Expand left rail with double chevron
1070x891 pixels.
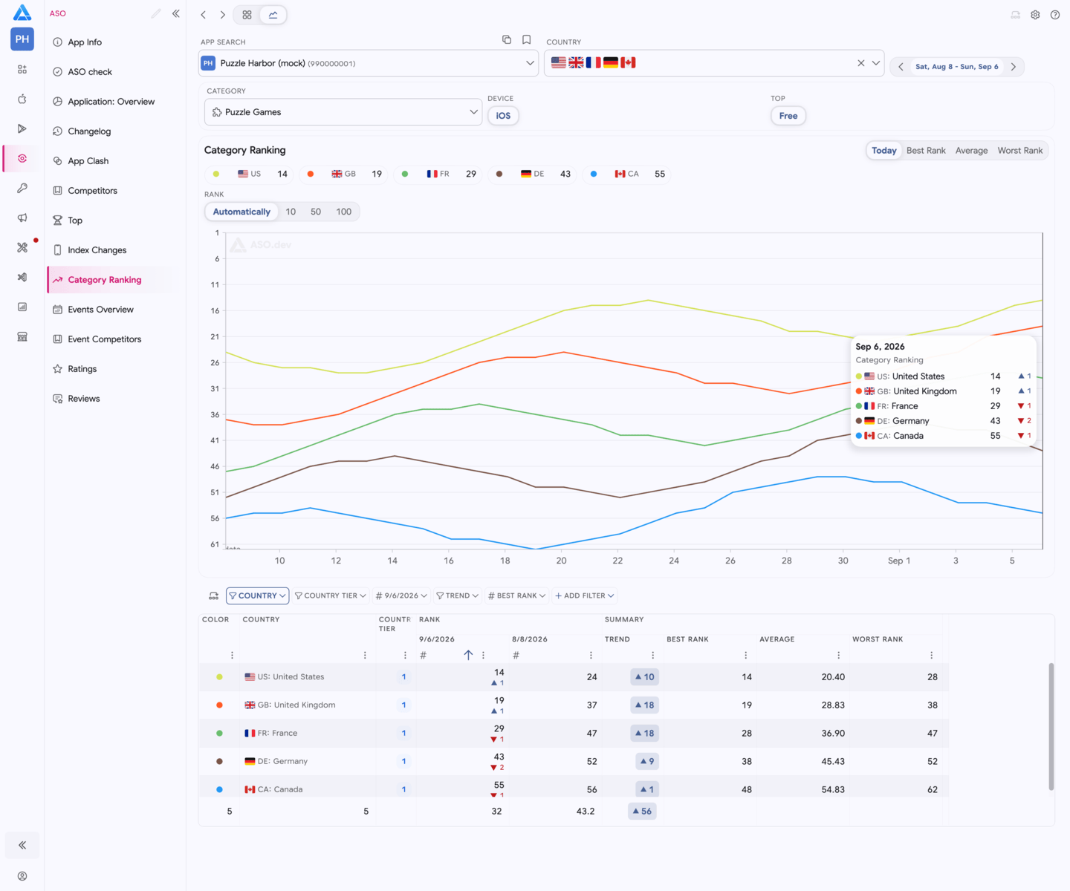click(x=22, y=845)
